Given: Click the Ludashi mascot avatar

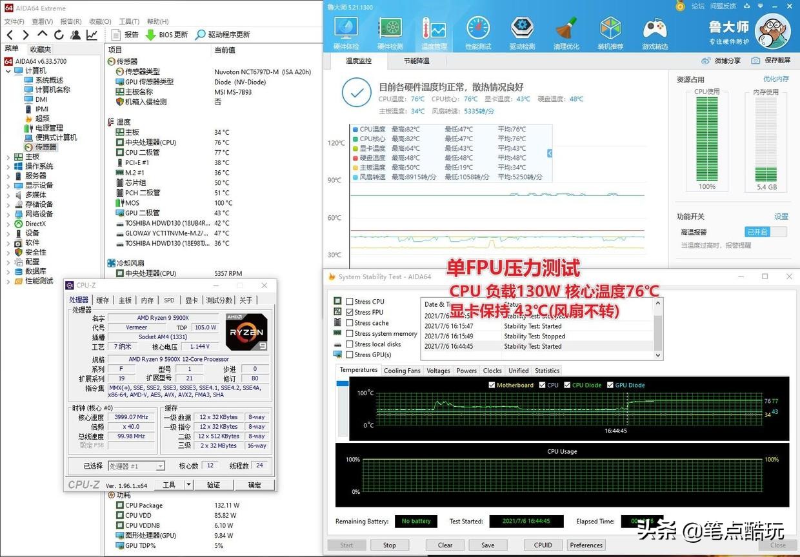Looking at the screenshot, I should click(773, 32).
